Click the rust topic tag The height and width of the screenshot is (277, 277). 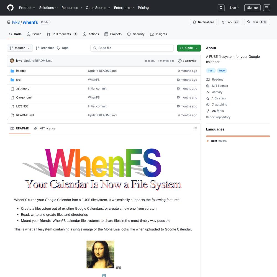click(x=211, y=70)
